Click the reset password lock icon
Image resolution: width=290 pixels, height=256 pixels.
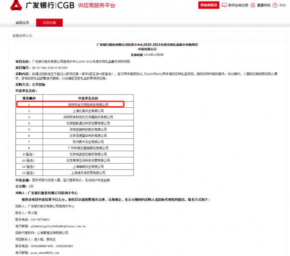(x=253, y=5)
